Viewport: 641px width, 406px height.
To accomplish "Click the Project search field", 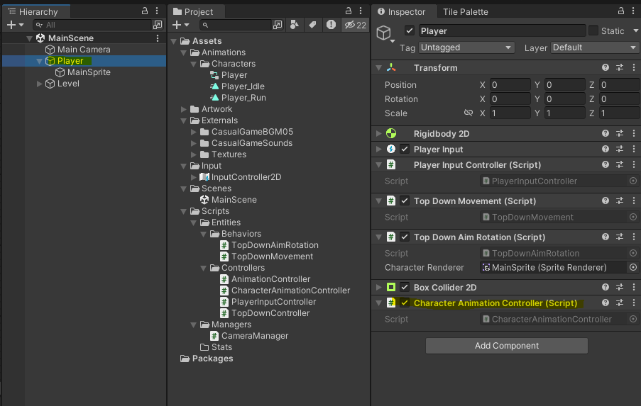I will point(236,25).
